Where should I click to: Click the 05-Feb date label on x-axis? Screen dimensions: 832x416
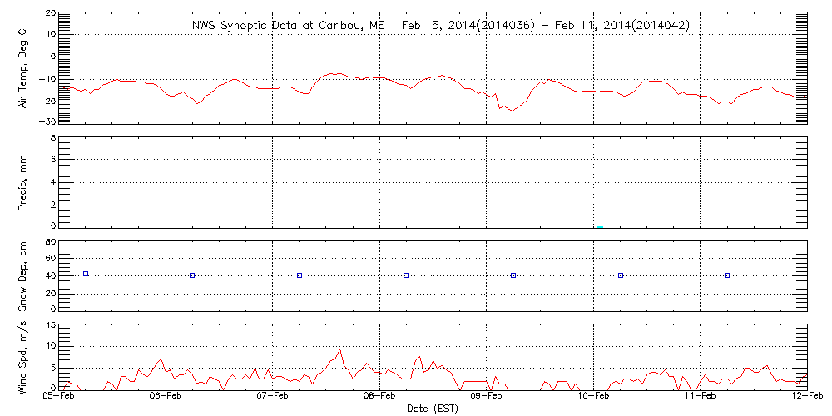[x=59, y=397]
